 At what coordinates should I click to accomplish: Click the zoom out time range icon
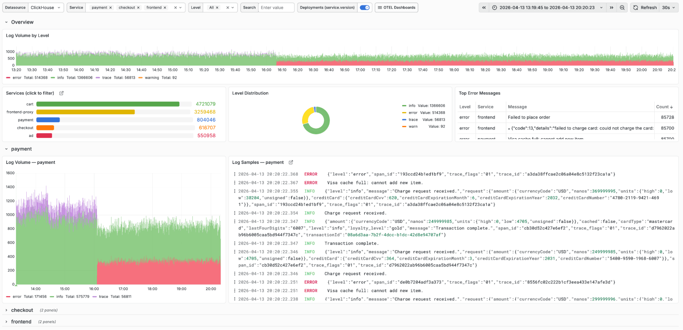point(622,8)
